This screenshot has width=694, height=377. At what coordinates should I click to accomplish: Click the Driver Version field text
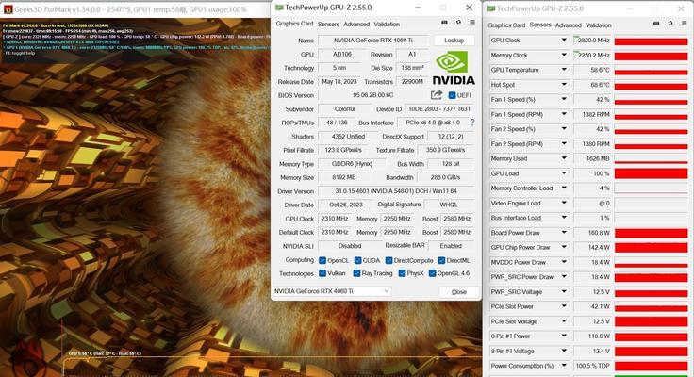tap(396, 191)
